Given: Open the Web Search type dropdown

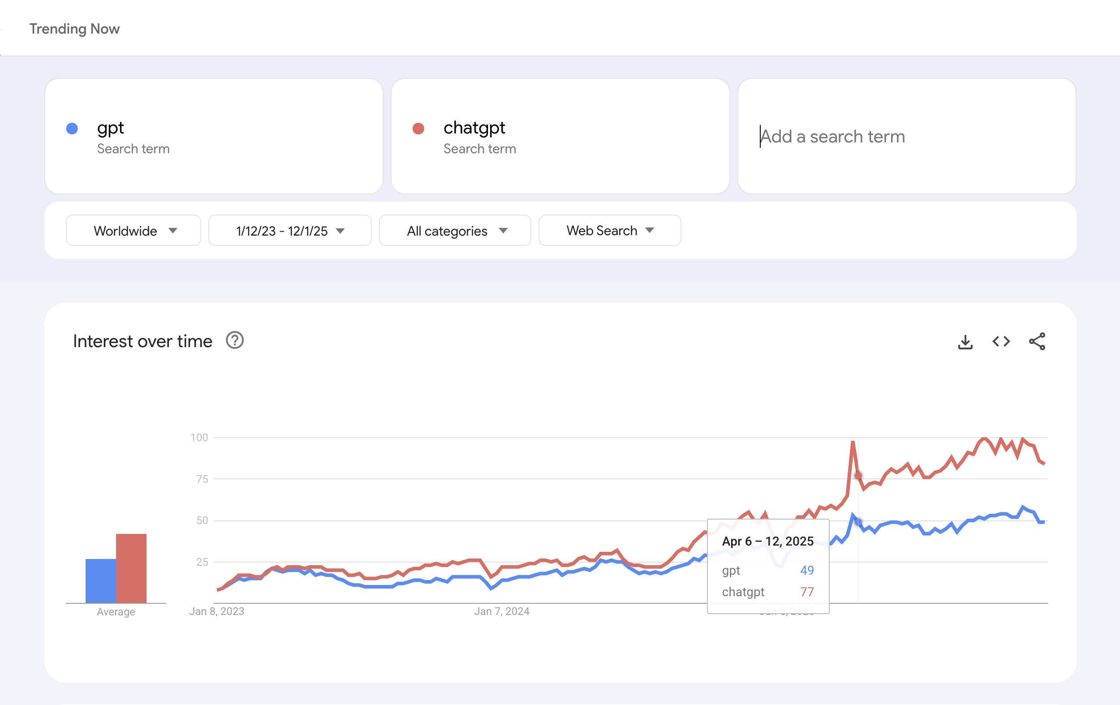Looking at the screenshot, I should coord(609,231).
